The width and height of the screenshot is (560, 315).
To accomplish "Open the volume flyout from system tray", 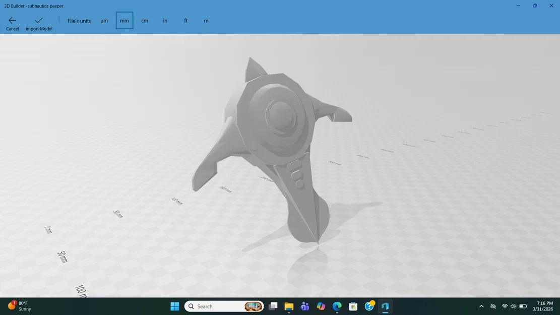I will tap(513, 306).
